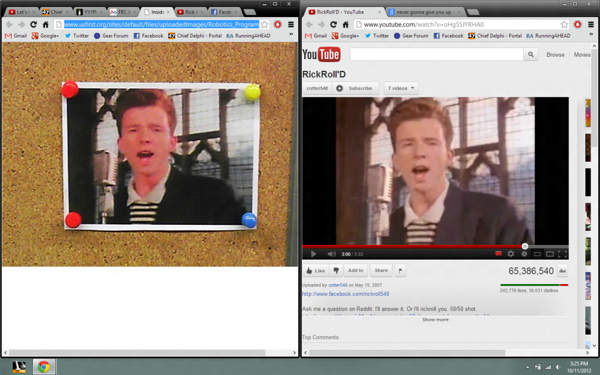Screen dimensions: 600x375
Task: Expand the 7 videos dropdown
Action: 401,88
